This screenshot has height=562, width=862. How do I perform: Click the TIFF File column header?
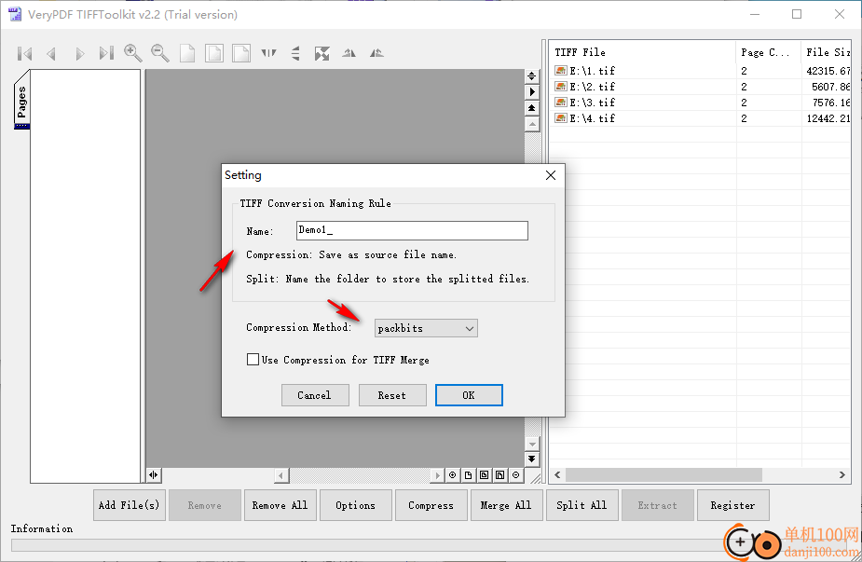[x=642, y=52]
